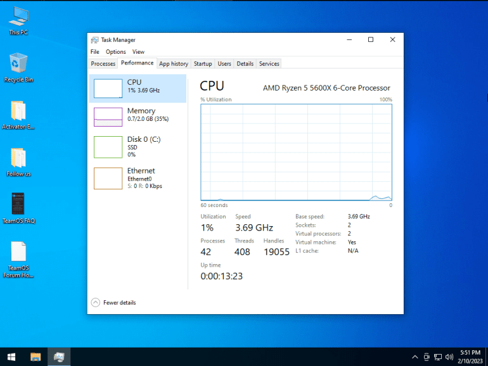Viewport: 488px width, 366px height.
Task: Maximize the Task Manager window
Action: [371, 40]
